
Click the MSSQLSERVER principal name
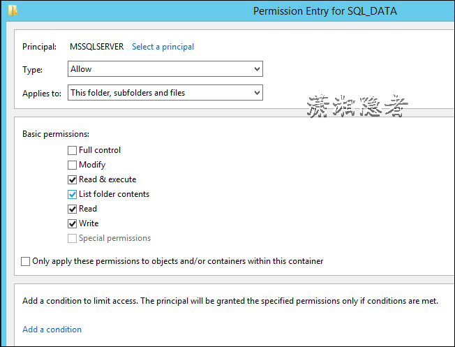(x=96, y=47)
